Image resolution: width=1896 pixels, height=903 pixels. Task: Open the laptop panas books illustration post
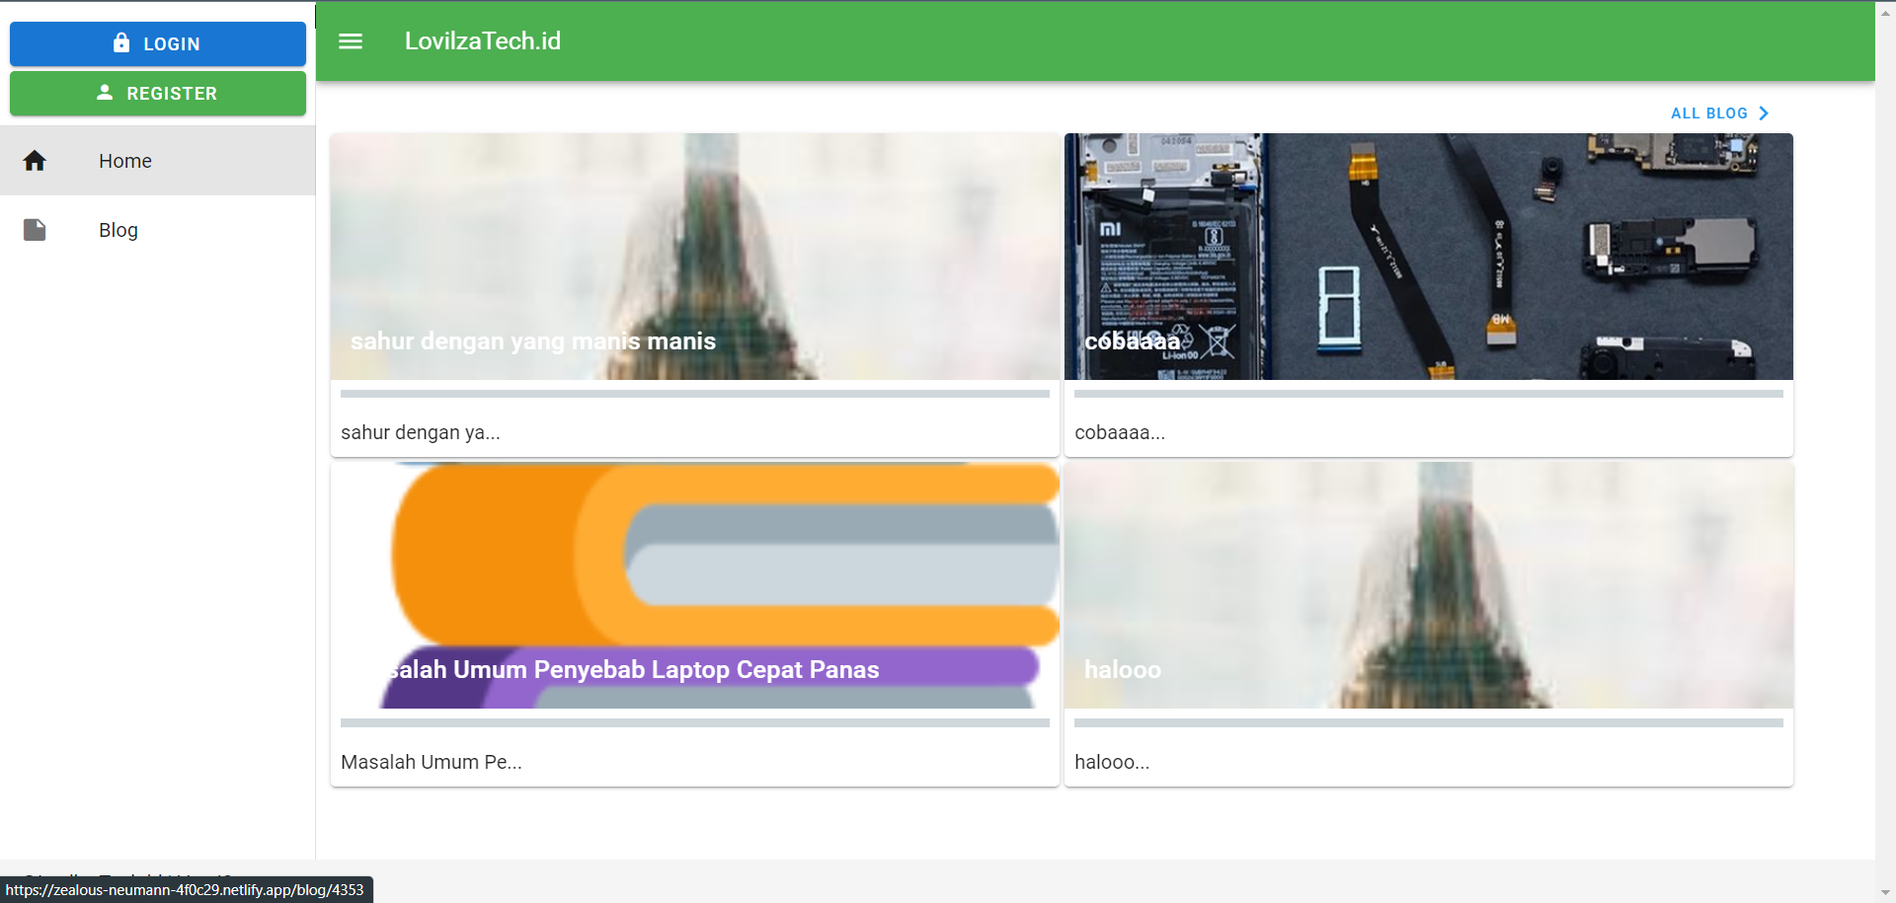coord(694,585)
